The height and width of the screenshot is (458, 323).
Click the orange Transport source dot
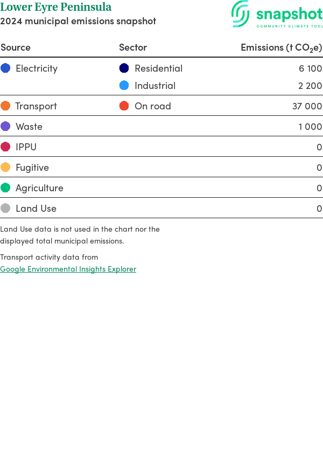[x=5, y=106]
